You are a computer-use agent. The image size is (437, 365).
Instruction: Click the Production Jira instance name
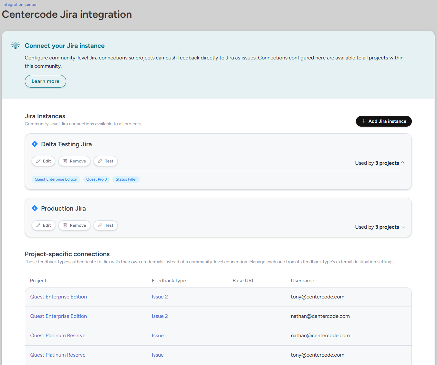(63, 208)
